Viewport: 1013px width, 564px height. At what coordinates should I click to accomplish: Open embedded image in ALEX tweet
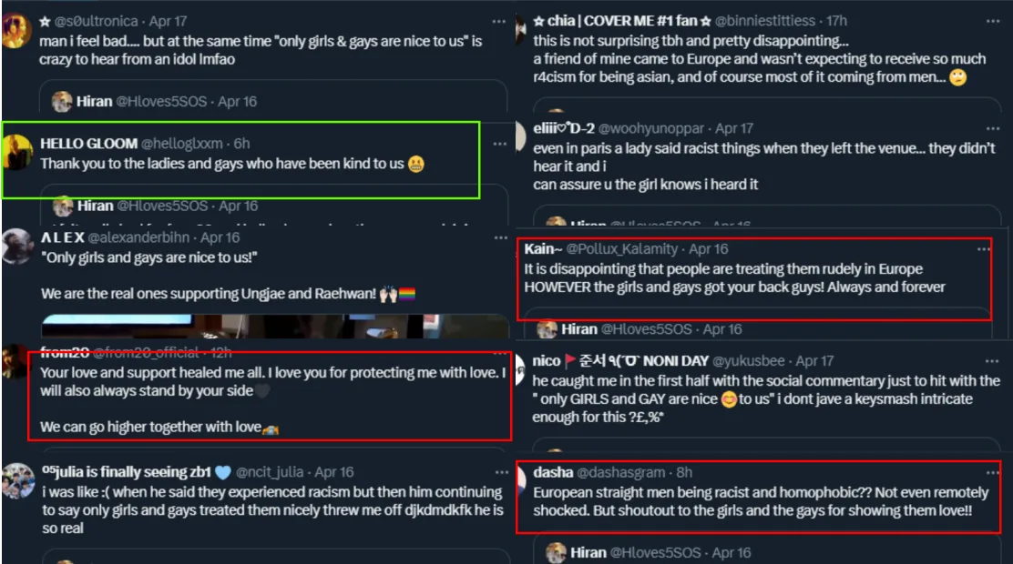coord(275,326)
